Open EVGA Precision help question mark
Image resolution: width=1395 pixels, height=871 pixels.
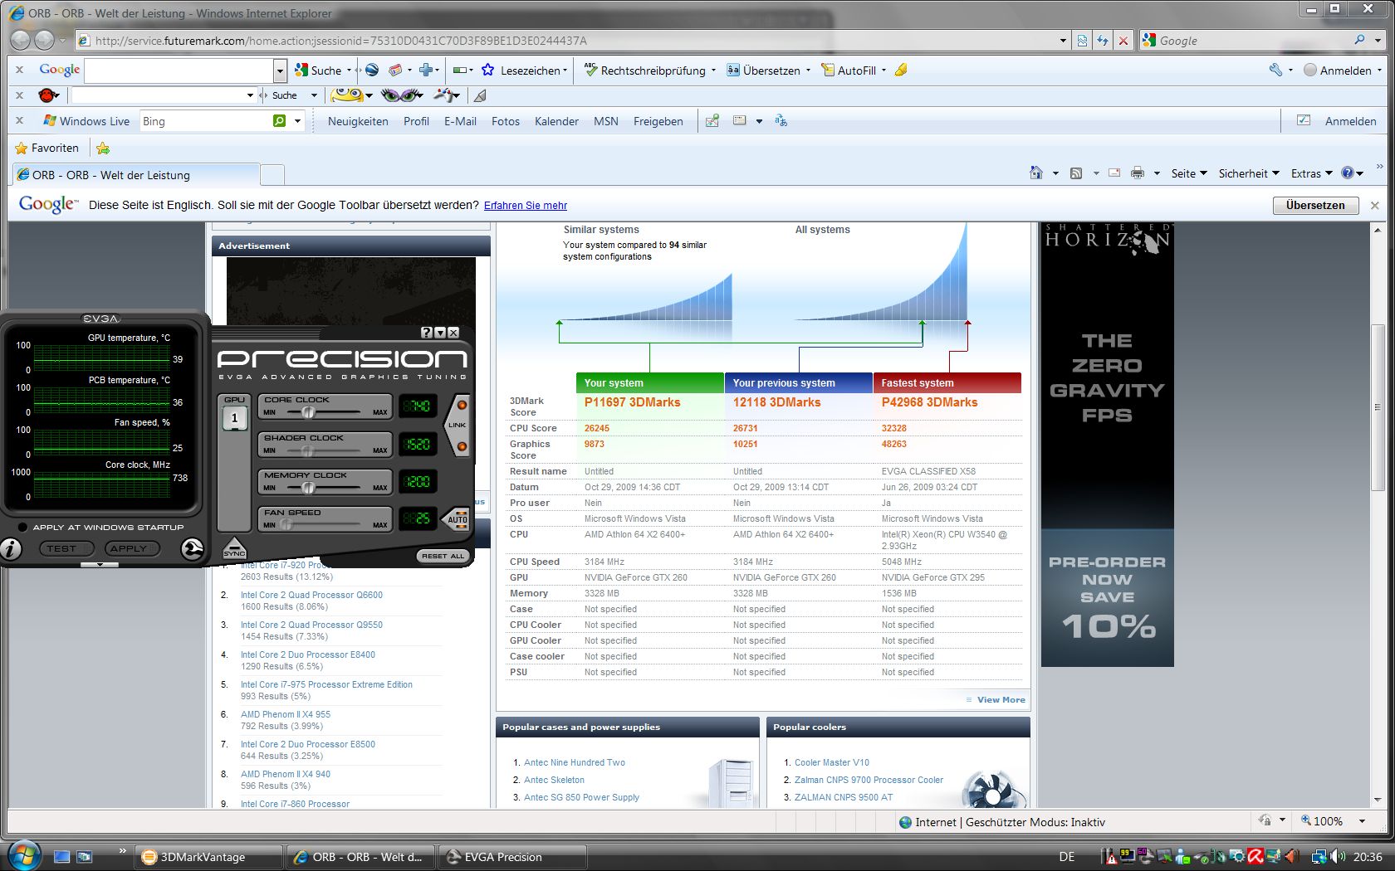pyautogui.click(x=427, y=333)
